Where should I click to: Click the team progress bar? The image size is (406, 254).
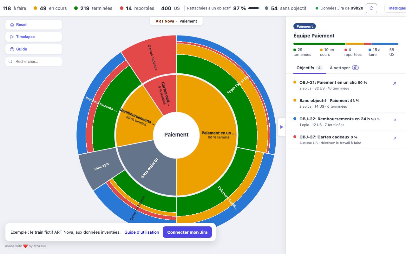point(346,44)
